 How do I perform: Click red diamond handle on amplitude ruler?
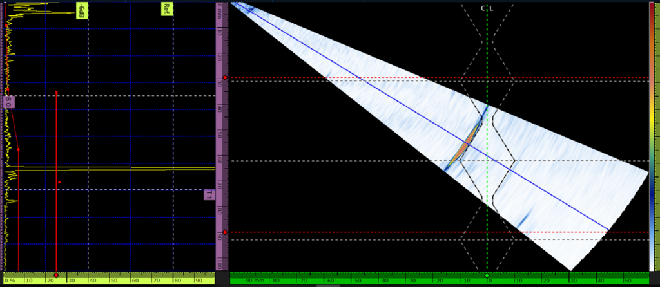coord(57,275)
